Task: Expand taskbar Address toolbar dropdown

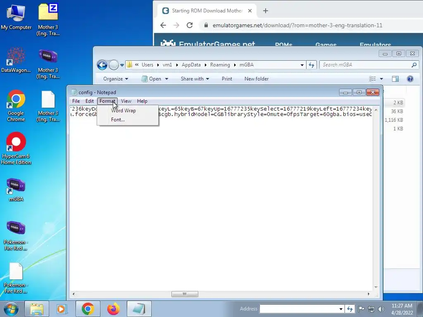Action: click(x=341, y=309)
